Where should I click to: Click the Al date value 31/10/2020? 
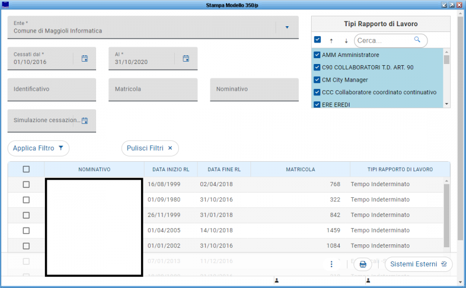pos(132,62)
